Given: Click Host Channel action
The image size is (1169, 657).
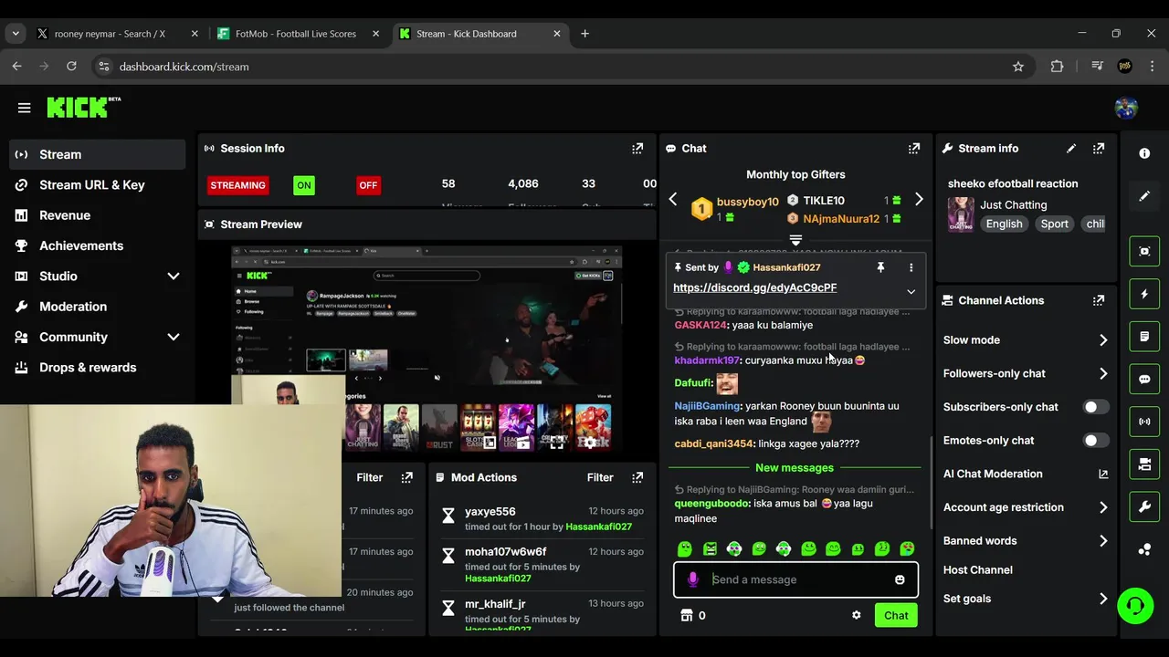Looking at the screenshot, I should [x=977, y=569].
